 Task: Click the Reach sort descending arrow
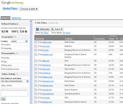point(117,38)
